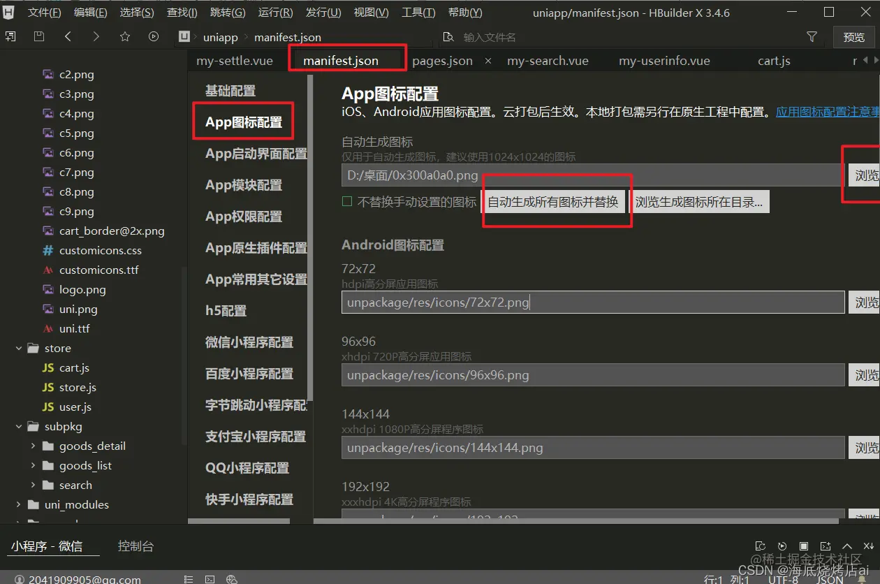Open the 运行(R) menu
Screen dimensions: 880x584
click(x=275, y=13)
